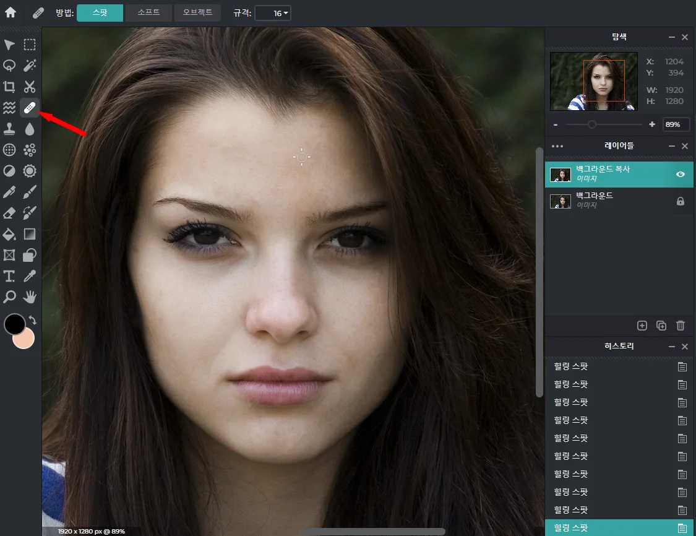Collapse the 히스토리 history panel
Image resolution: width=696 pixels, height=536 pixels.
point(672,347)
